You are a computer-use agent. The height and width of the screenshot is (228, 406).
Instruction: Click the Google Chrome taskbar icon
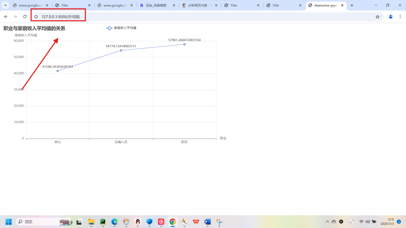click(173, 222)
